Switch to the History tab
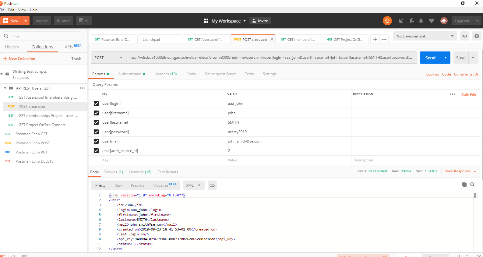483x257 pixels. [x=12, y=47]
